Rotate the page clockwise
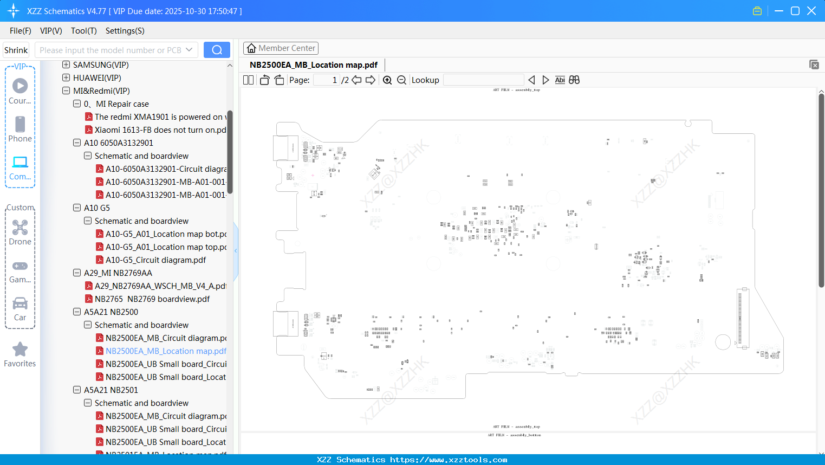 tap(279, 80)
